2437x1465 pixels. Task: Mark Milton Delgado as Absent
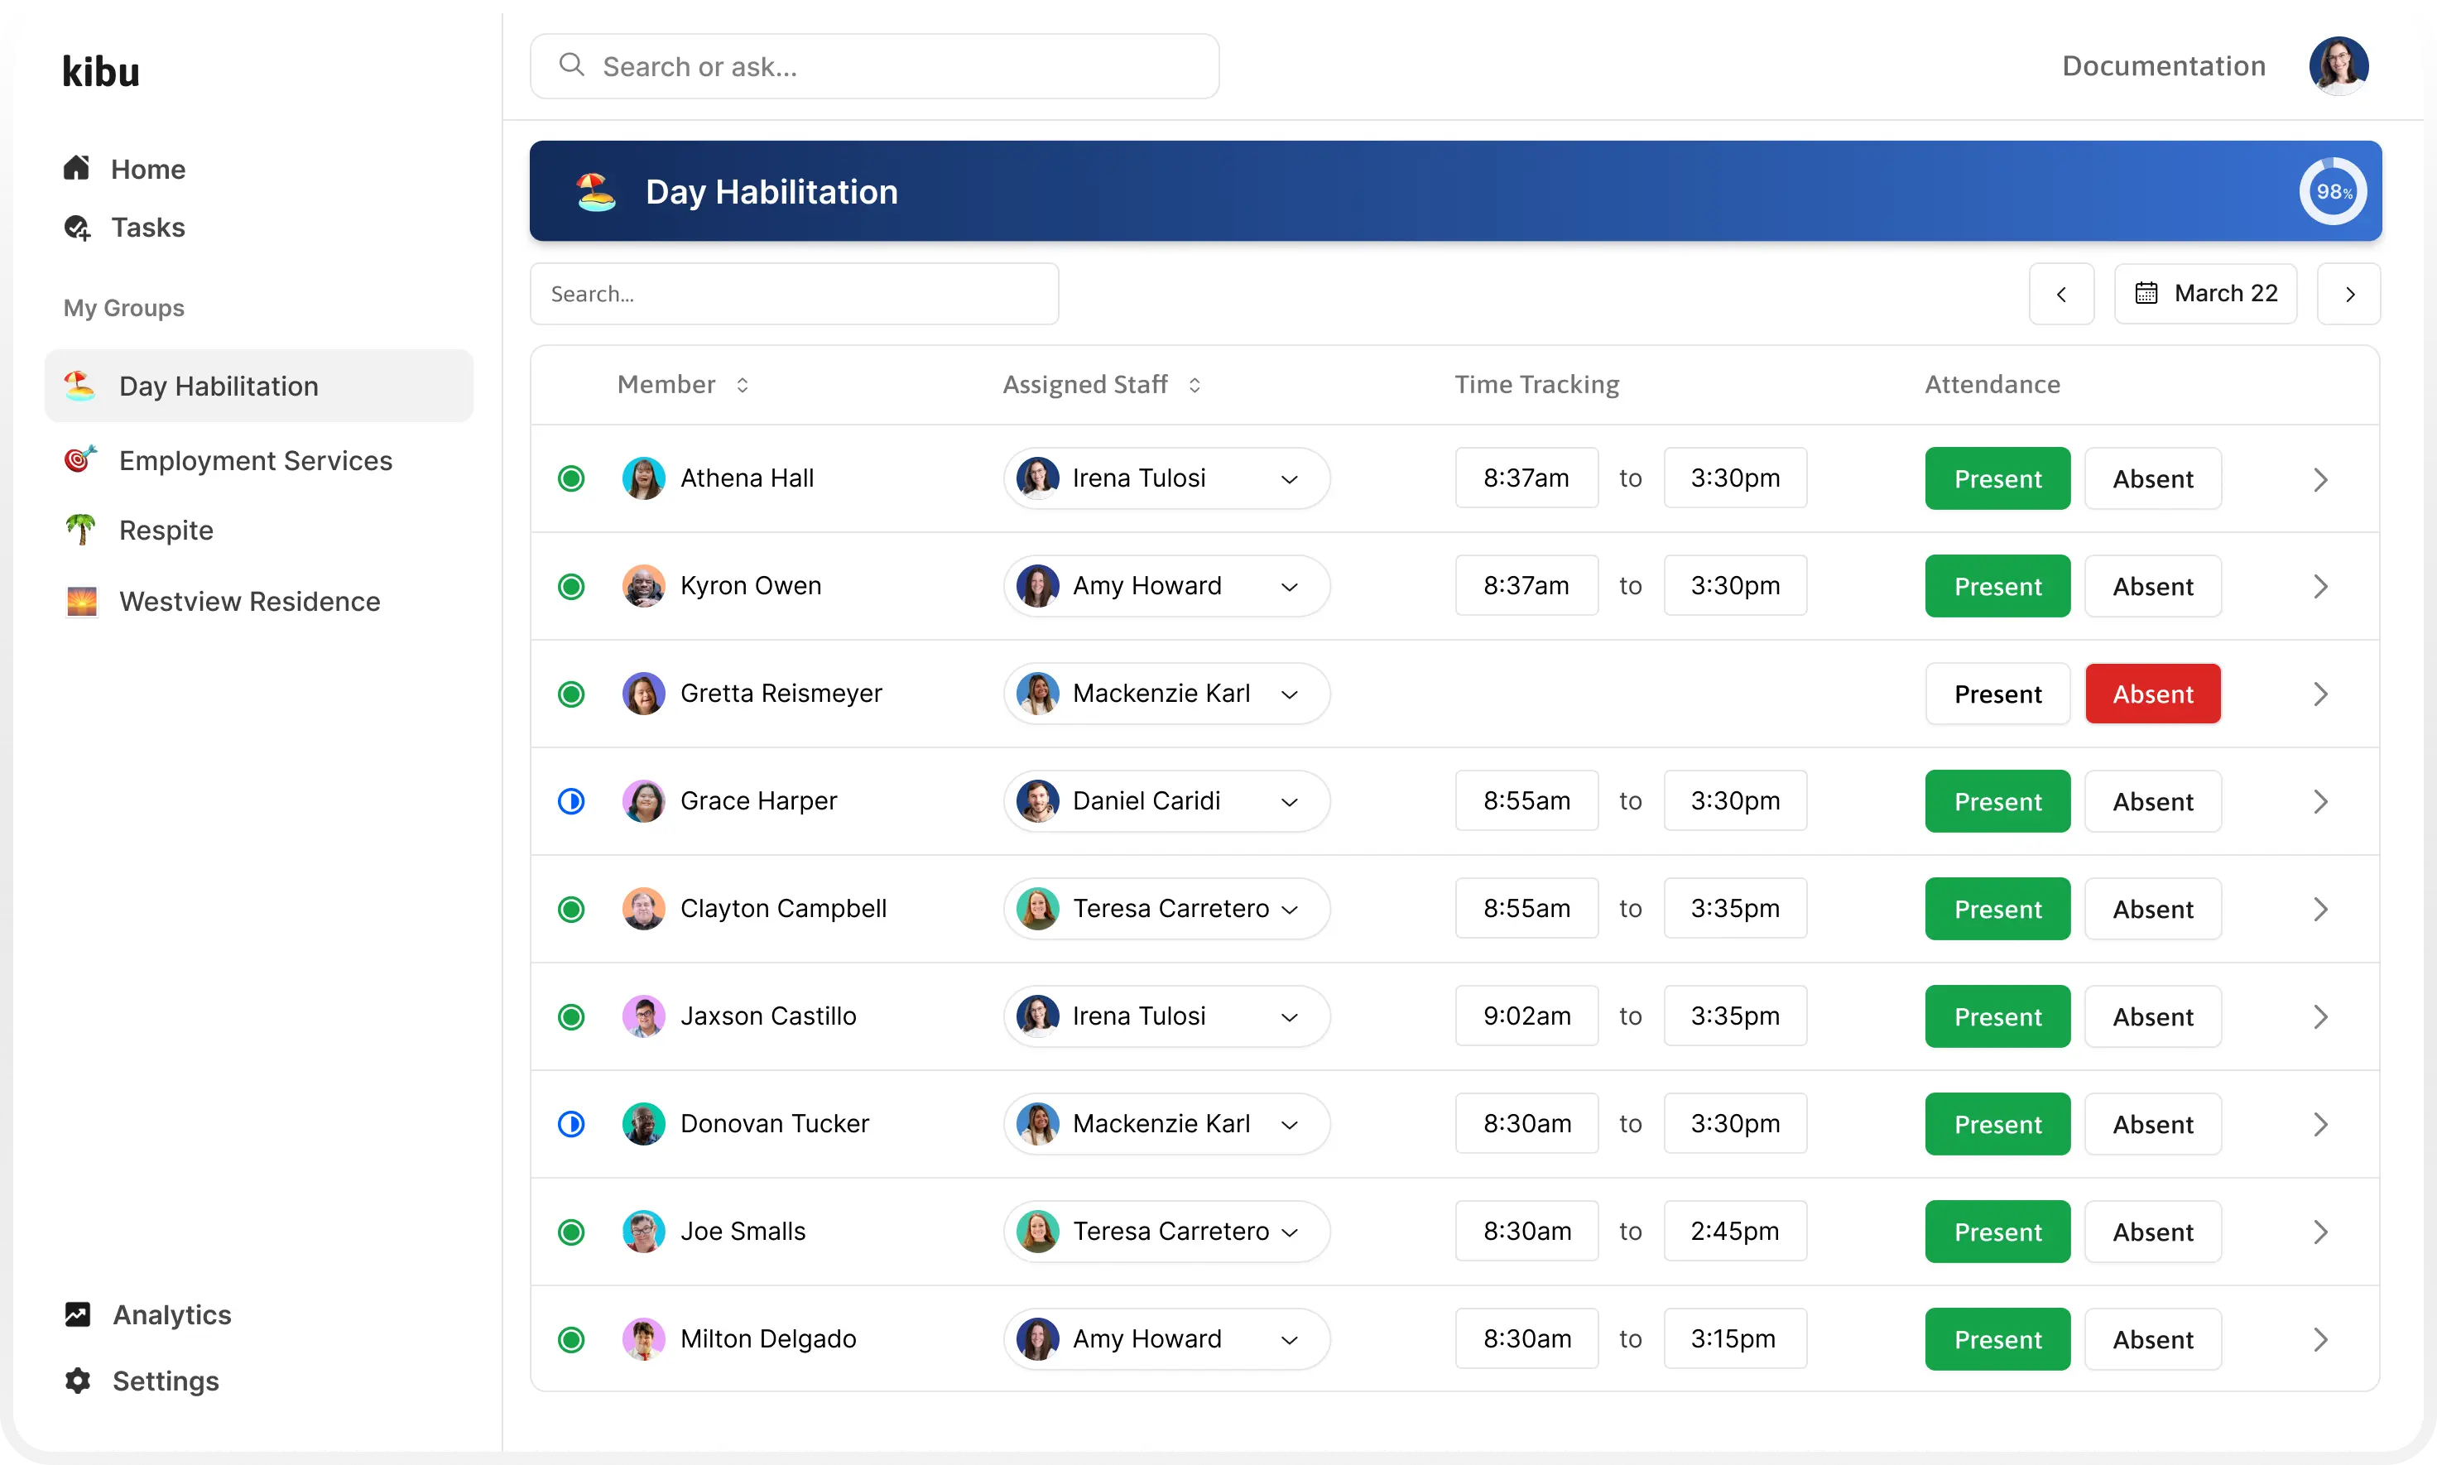2153,1338
